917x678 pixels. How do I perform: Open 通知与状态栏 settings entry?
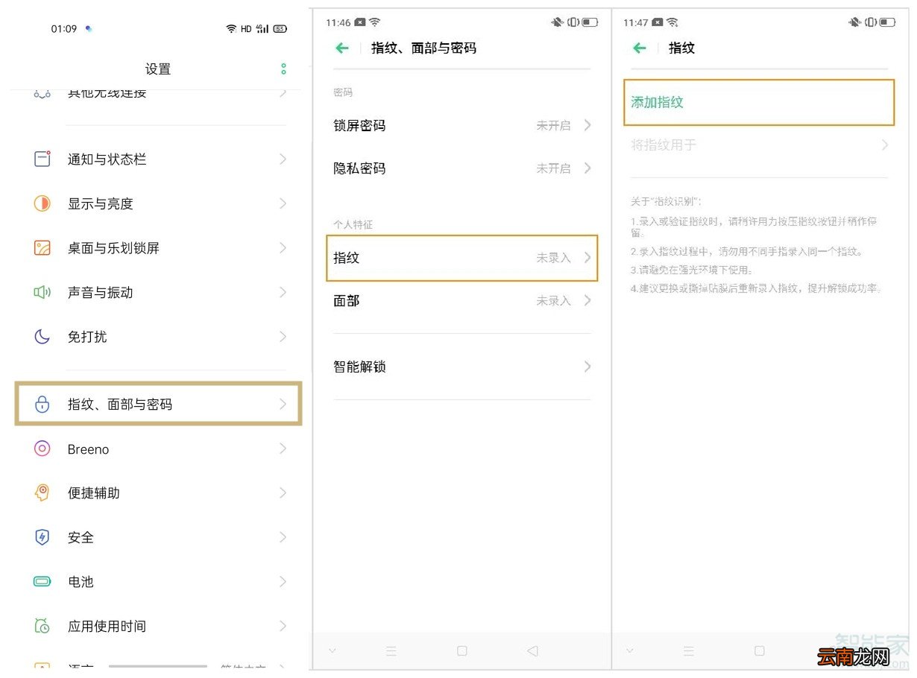pyautogui.click(x=158, y=159)
